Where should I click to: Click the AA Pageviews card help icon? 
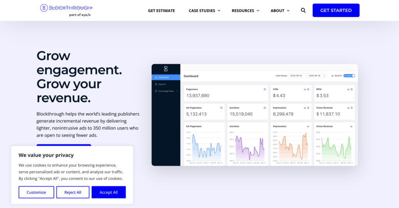[x=221, y=108]
